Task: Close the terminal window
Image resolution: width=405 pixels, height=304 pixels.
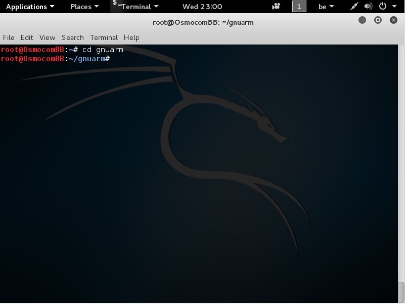Action: 393,20
